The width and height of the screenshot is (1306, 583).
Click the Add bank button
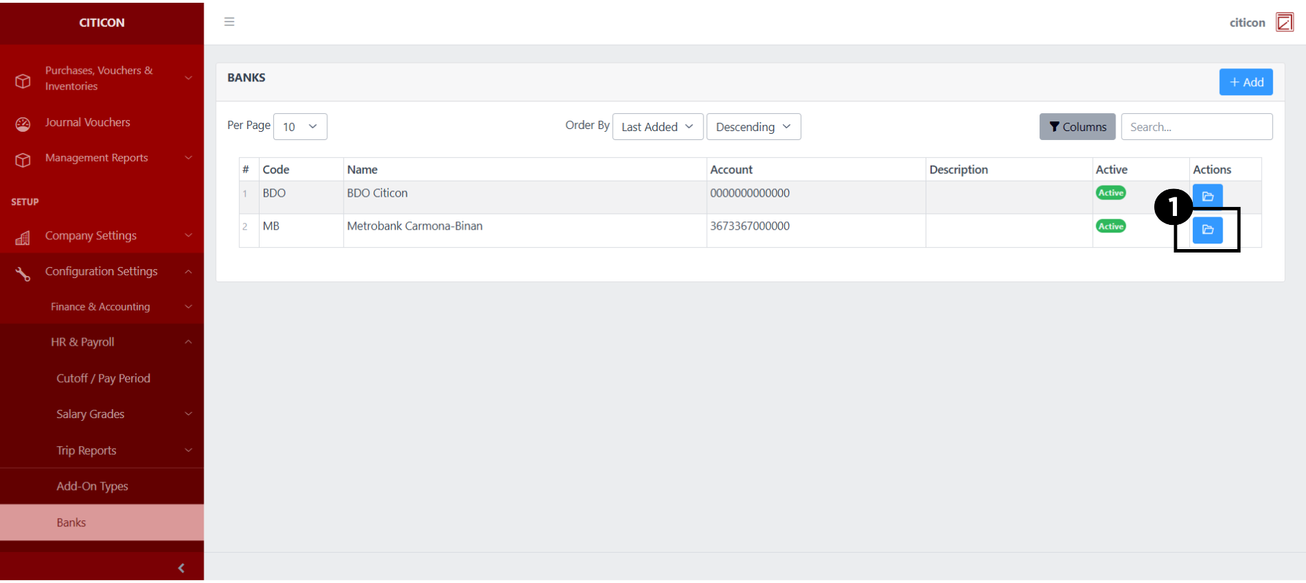point(1245,82)
